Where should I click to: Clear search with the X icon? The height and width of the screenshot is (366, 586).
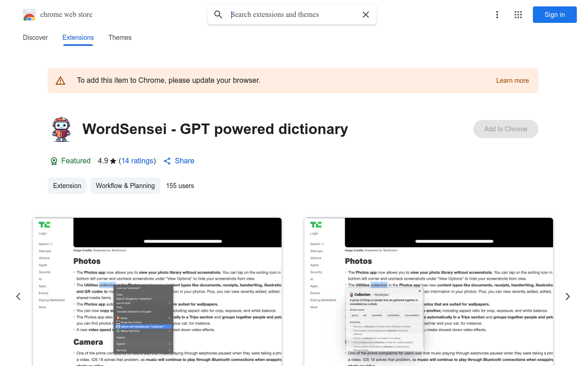tap(366, 15)
